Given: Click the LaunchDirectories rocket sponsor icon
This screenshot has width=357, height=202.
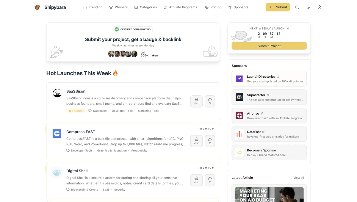Looking at the screenshot, I should click(x=239, y=79).
